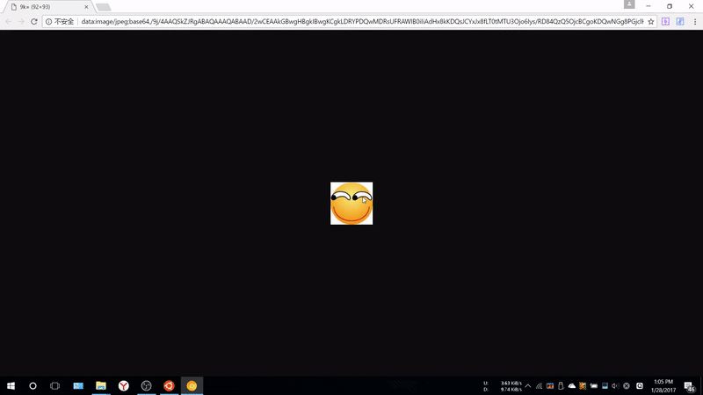Image resolution: width=703 pixels, height=395 pixels.
Task: Open the network signal tray icon
Action: 539,386
